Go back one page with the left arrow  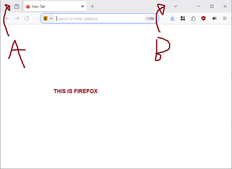click(x=7, y=19)
